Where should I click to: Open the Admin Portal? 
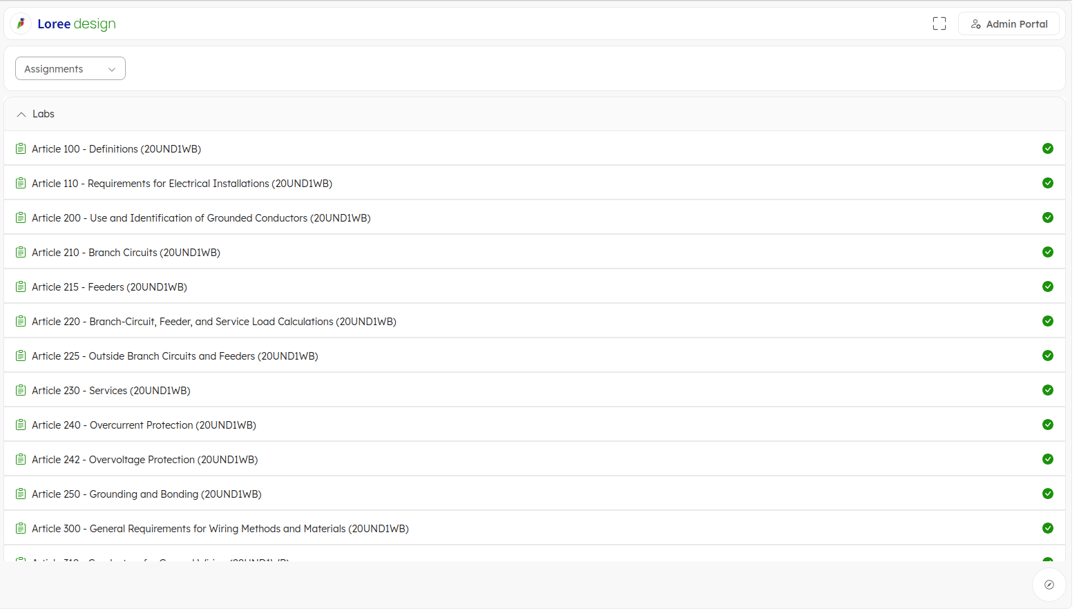point(1009,23)
